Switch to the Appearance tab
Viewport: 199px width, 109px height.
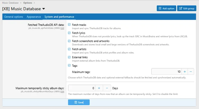(x=34, y=17)
